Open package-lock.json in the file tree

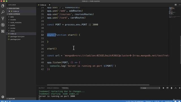[x=17, y=37]
